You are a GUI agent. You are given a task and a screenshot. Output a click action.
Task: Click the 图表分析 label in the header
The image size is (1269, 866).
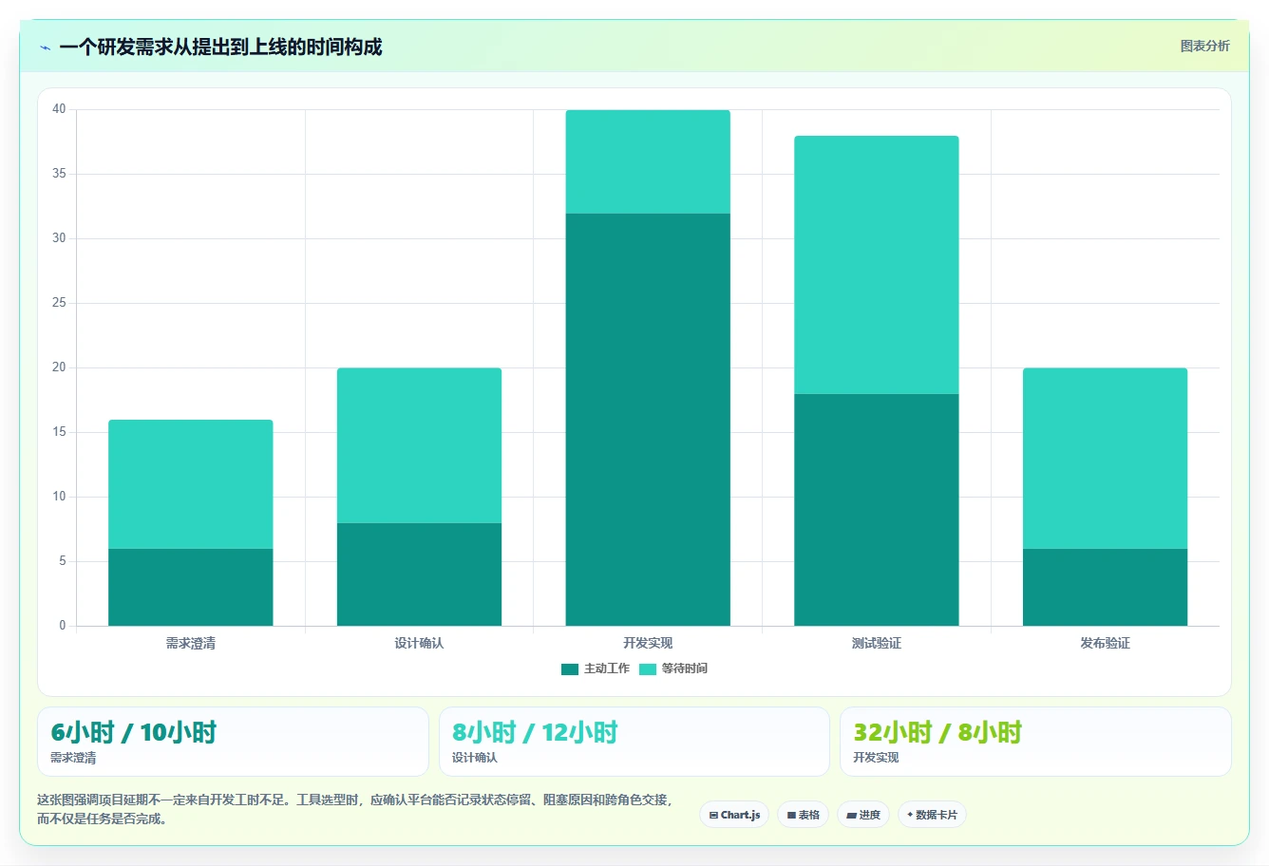coord(1205,46)
